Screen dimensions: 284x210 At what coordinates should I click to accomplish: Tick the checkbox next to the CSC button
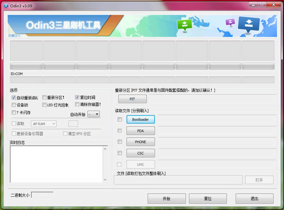point(120,153)
